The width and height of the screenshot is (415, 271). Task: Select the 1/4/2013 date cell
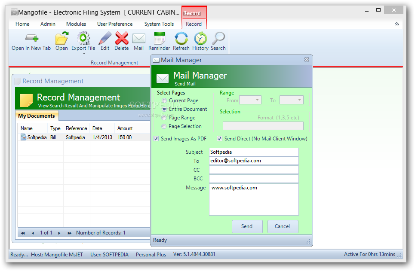(x=102, y=137)
